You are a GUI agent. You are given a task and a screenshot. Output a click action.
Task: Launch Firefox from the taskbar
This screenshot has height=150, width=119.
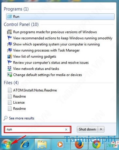[79, 144]
